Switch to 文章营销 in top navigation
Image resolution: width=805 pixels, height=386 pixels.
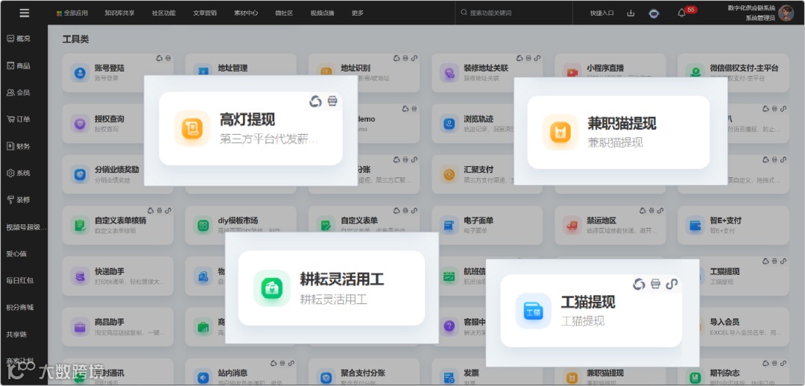(205, 13)
